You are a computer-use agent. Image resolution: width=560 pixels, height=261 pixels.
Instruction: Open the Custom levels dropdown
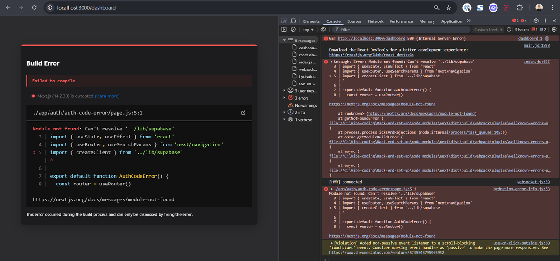489,29
